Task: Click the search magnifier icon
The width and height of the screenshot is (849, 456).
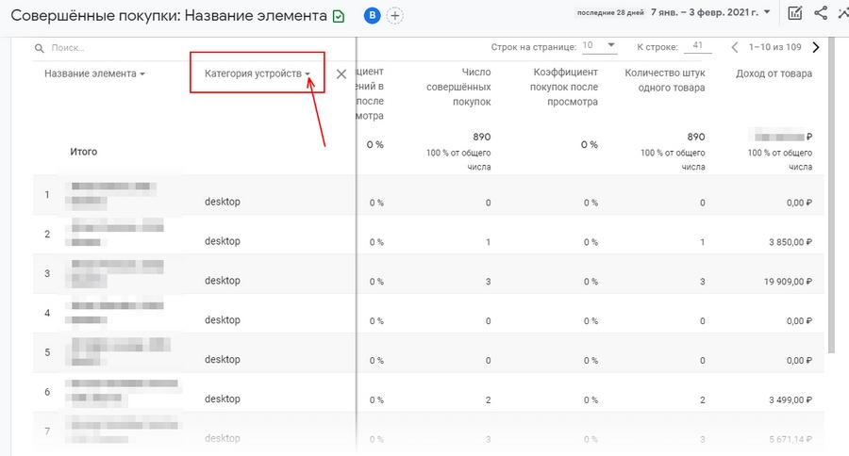Action: pos(40,47)
